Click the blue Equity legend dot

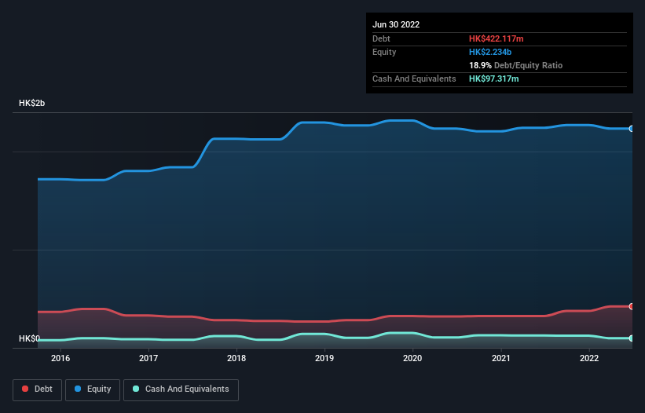78,389
